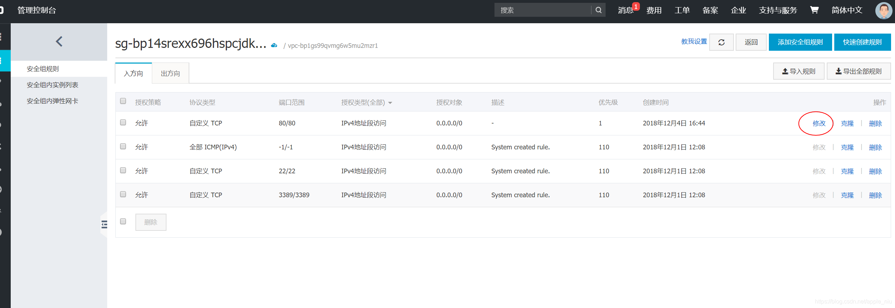Check the 80/80 TCP rule row

click(123, 123)
